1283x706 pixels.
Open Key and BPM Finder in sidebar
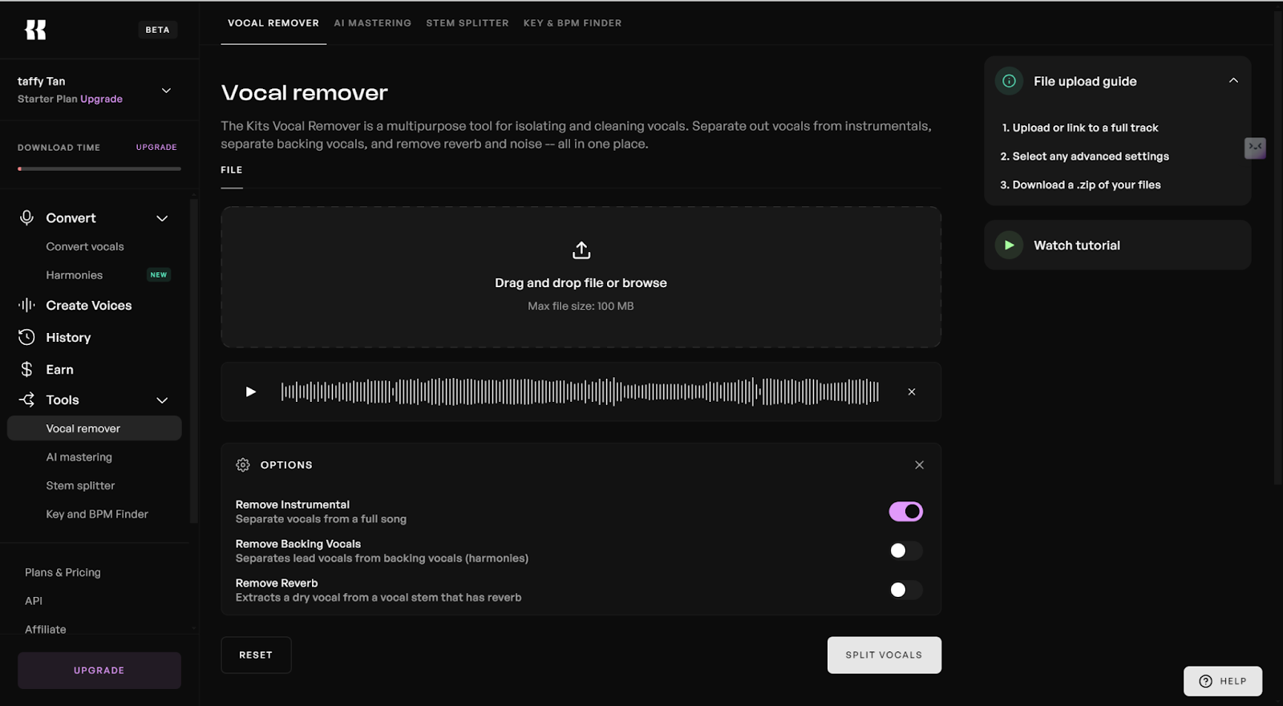click(97, 514)
